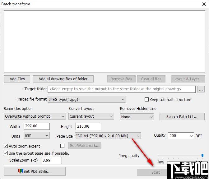209x179 pixels.
Task: Expand the Same files option dropdown
Action: [35, 116]
